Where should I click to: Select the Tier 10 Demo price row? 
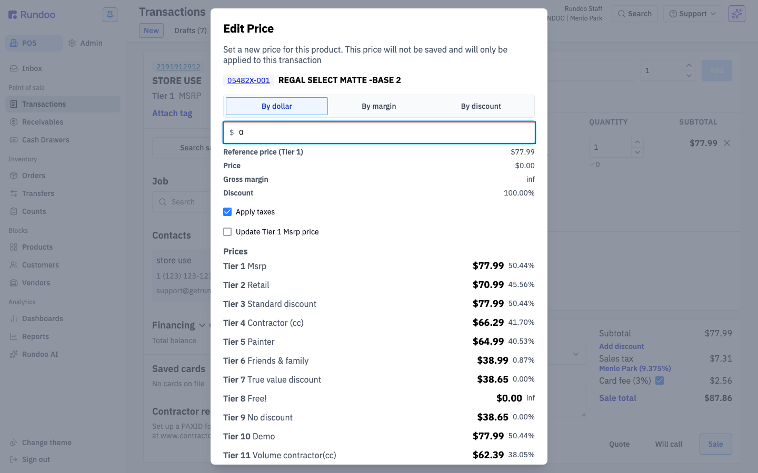[379, 436]
